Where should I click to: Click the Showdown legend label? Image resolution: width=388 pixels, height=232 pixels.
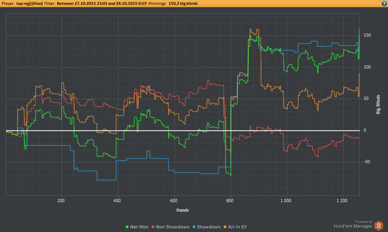(x=208, y=227)
